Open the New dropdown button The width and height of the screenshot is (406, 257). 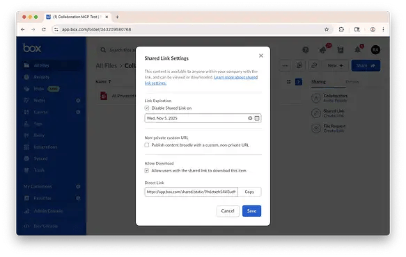(335, 65)
